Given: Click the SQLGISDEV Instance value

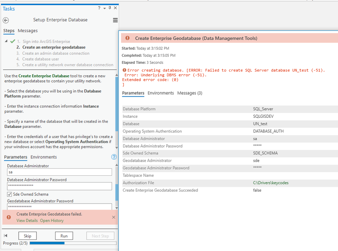Looking at the screenshot, I should [x=263, y=116].
